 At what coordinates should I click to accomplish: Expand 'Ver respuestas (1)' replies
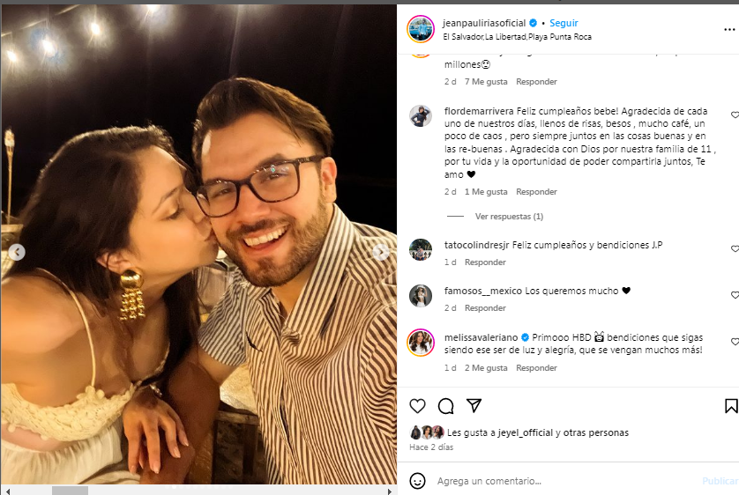[509, 217]
